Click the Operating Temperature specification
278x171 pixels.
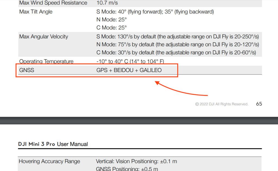coord(46,61)
